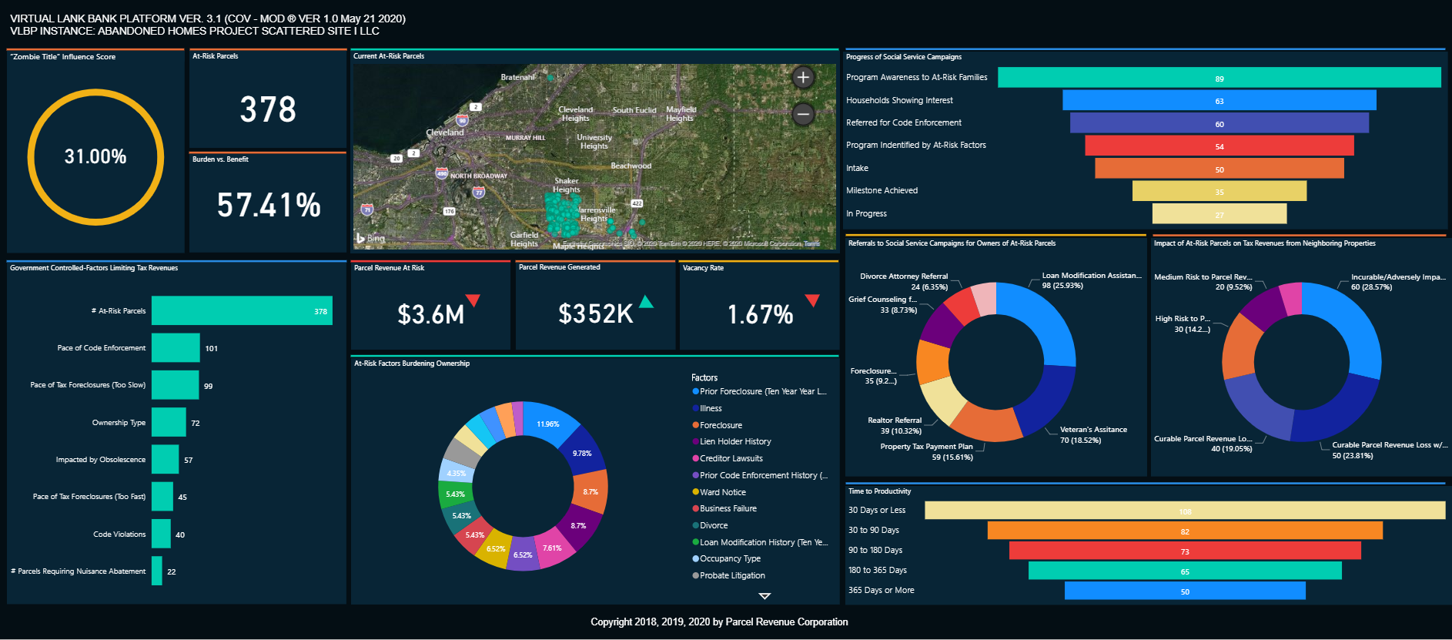Zoom in on the At-Risk Parcels map

click(803, 77)
